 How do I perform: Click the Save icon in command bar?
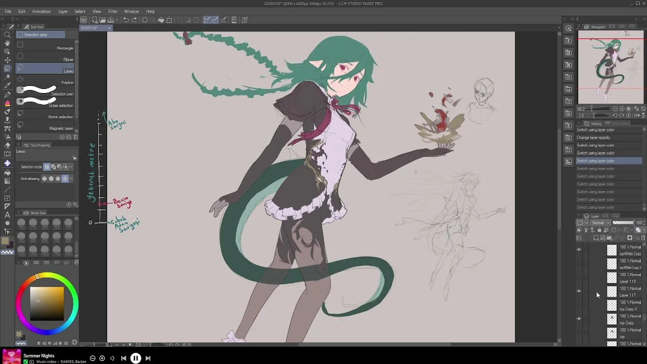click(110, 20)
